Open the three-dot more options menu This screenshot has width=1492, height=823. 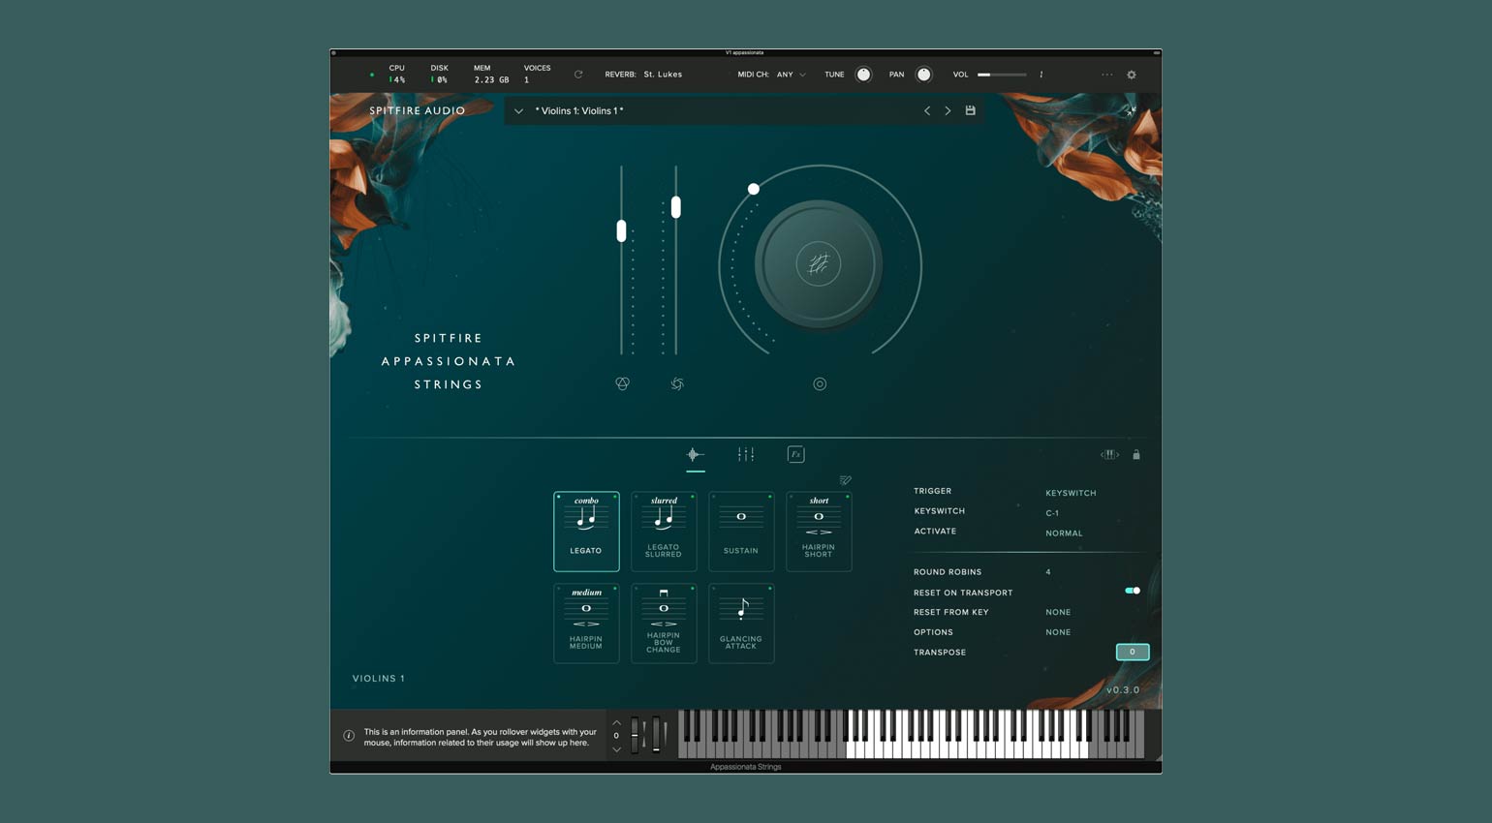(x=1106, y=75)
